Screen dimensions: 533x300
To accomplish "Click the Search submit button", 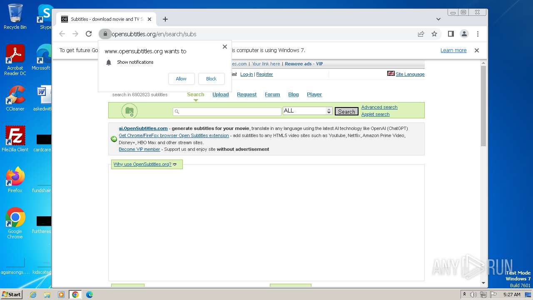I will 346,111.
